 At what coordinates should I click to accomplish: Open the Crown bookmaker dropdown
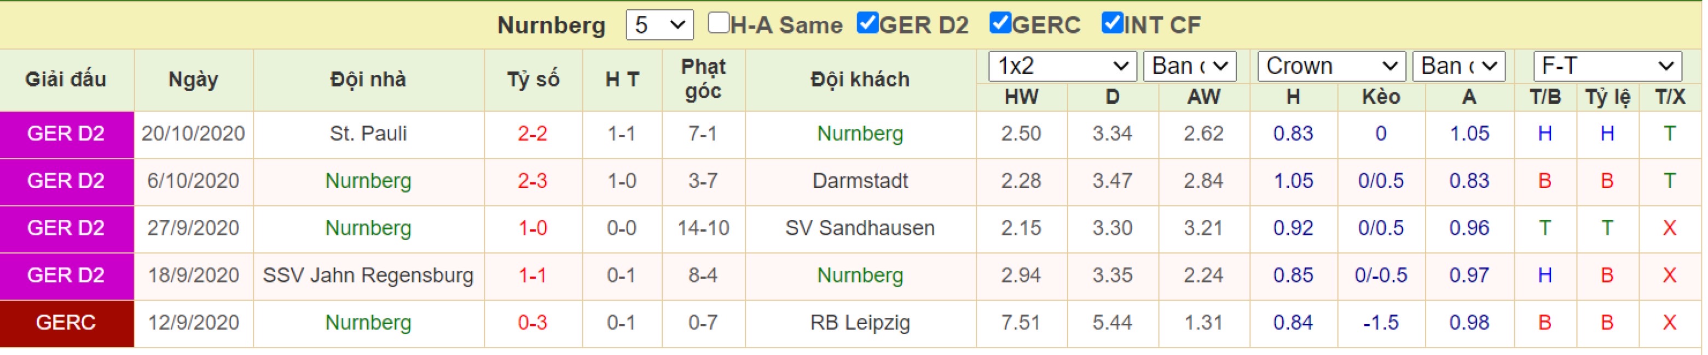coord(1331,66)
